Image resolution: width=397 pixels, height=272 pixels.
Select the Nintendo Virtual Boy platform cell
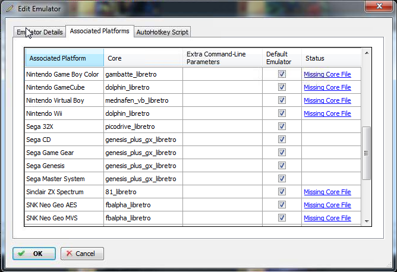pyautogui.click(x=64, y=100)
